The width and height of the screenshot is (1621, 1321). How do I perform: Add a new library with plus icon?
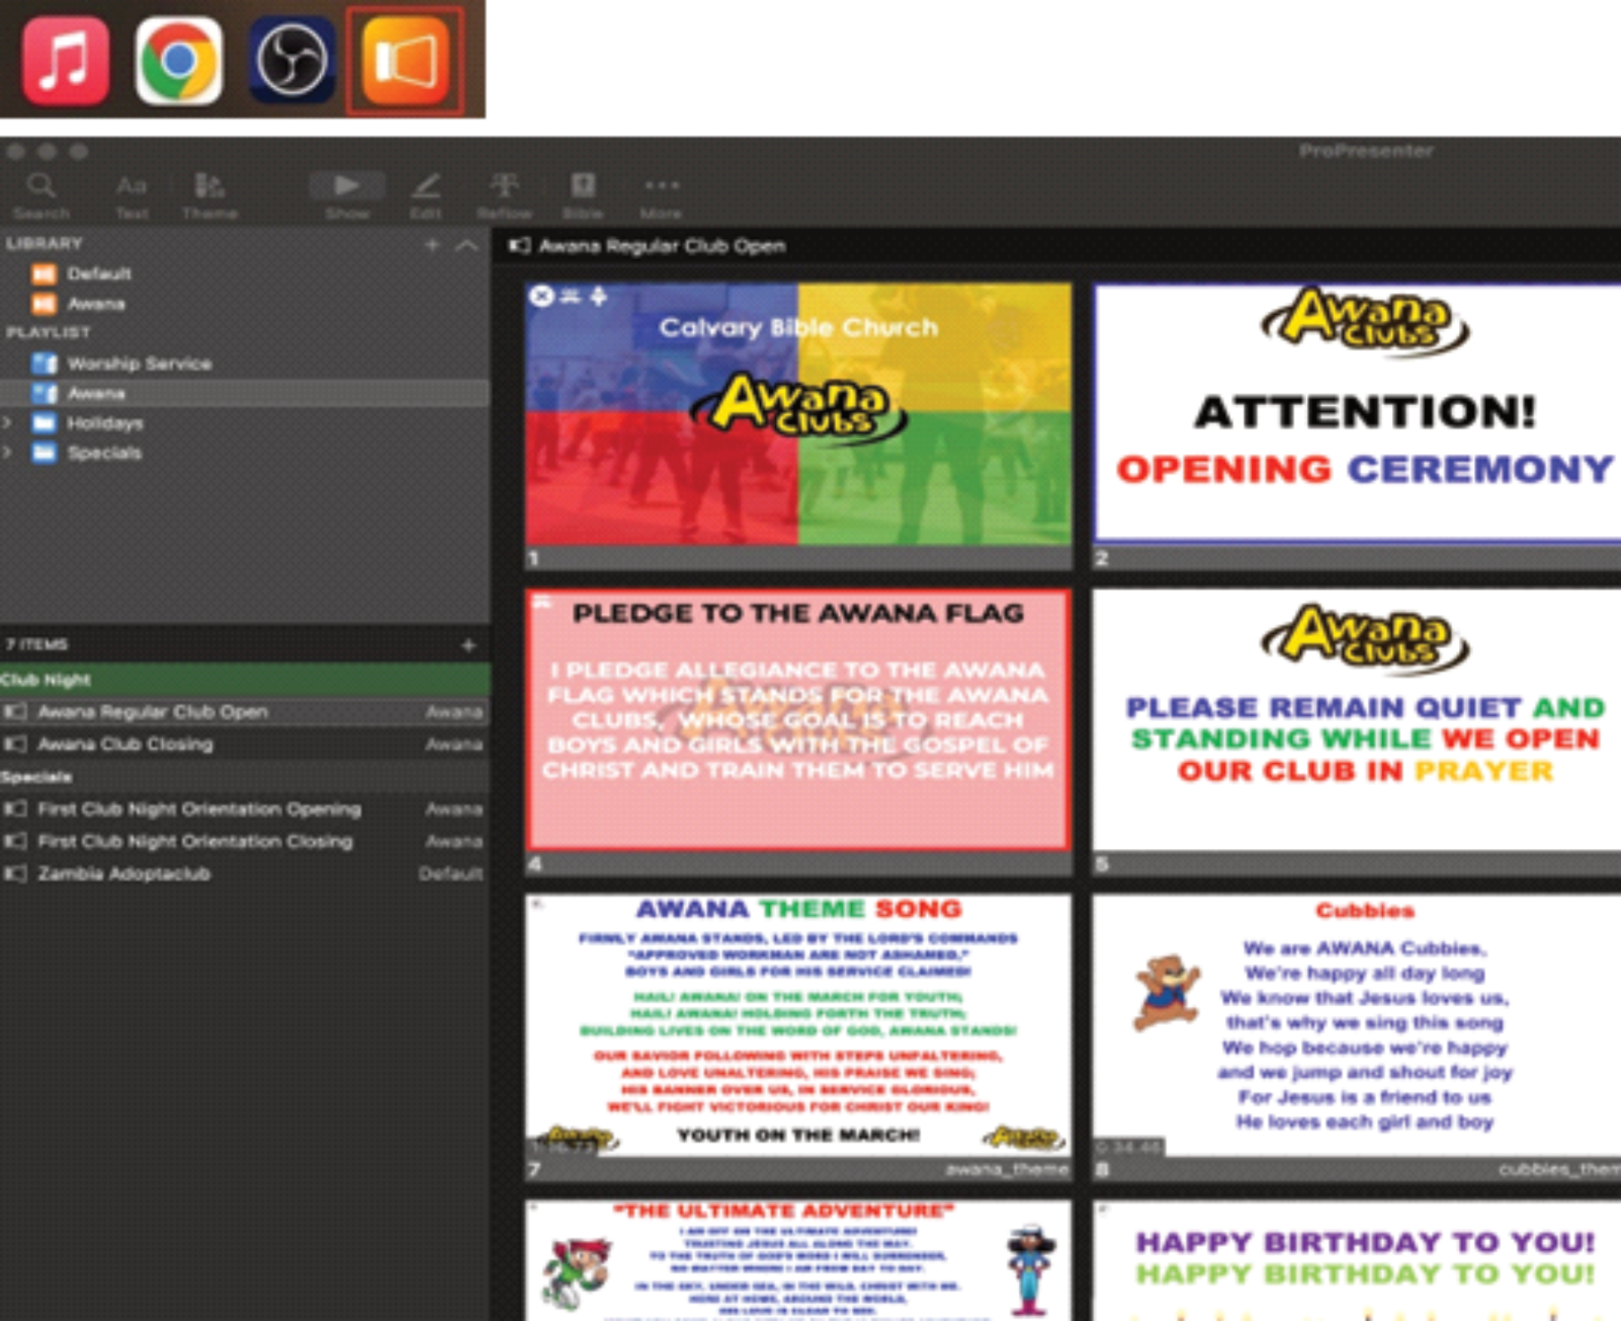(x=432, y=245)
